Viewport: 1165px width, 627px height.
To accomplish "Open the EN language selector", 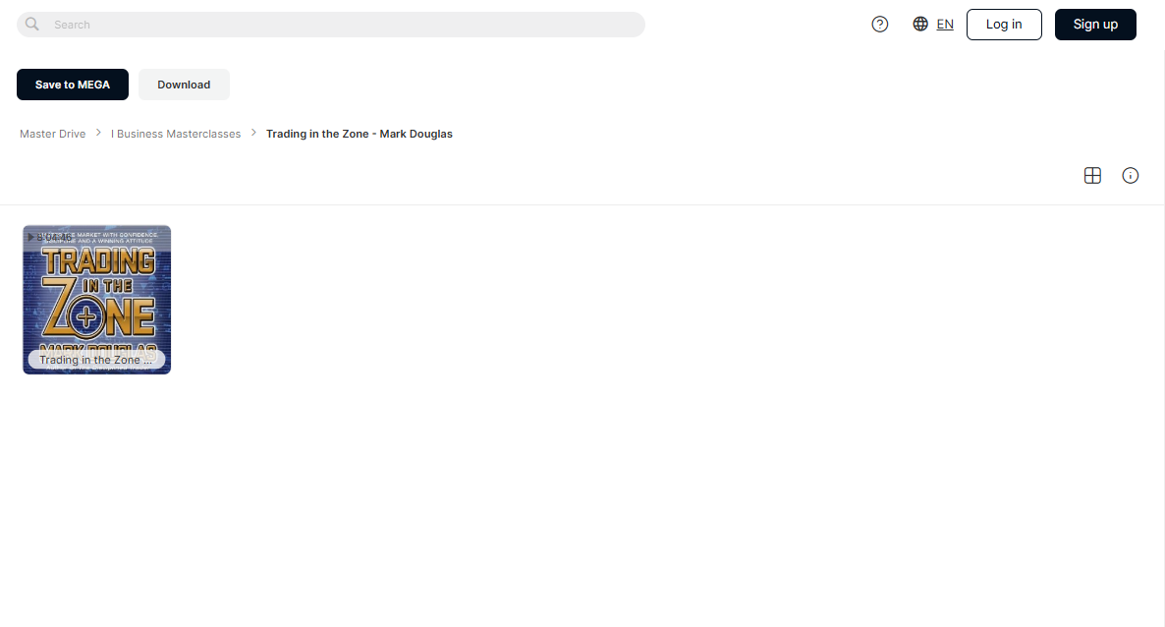I will [x=945, y=25].
